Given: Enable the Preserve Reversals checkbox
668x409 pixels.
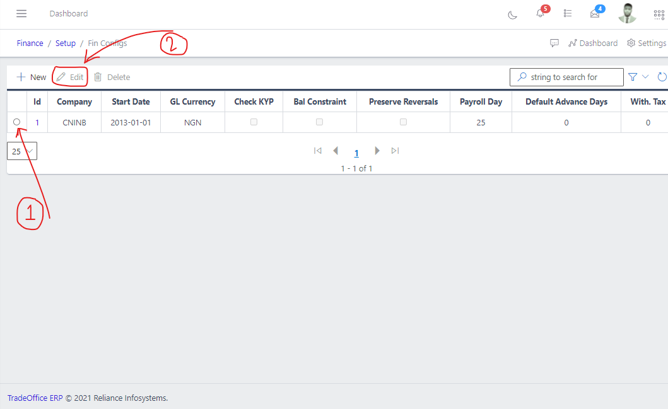Looking at the screenshot, I should [402, 122].
